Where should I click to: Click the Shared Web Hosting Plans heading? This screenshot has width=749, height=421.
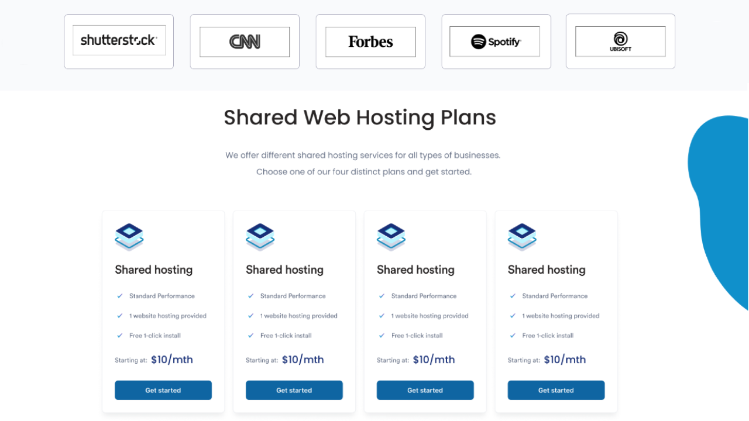tap(359, 118)
